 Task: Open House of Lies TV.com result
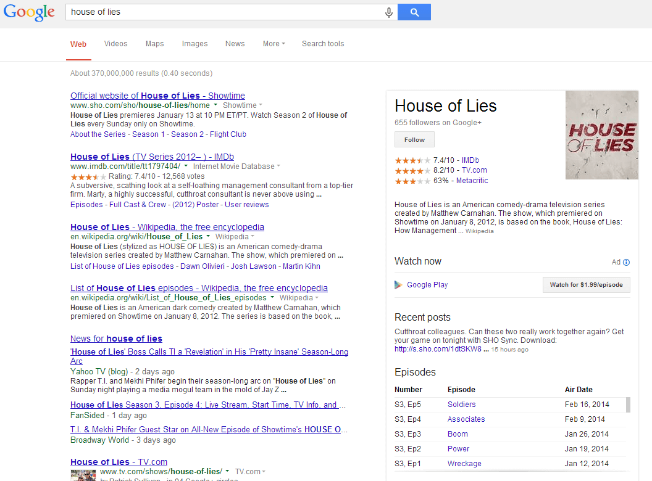point(119,462)
